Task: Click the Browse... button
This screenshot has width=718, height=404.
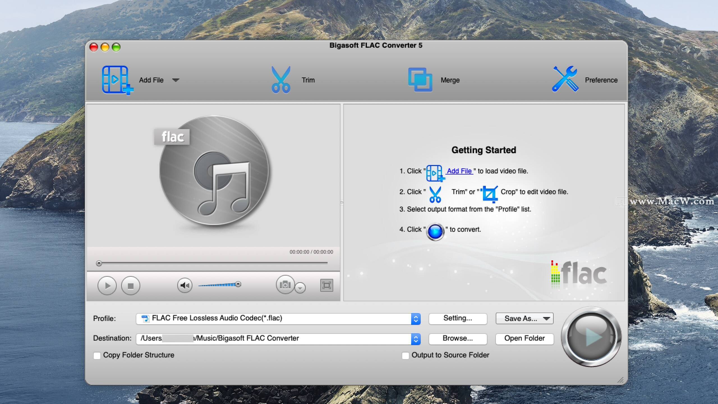Action: coord(458,339)
